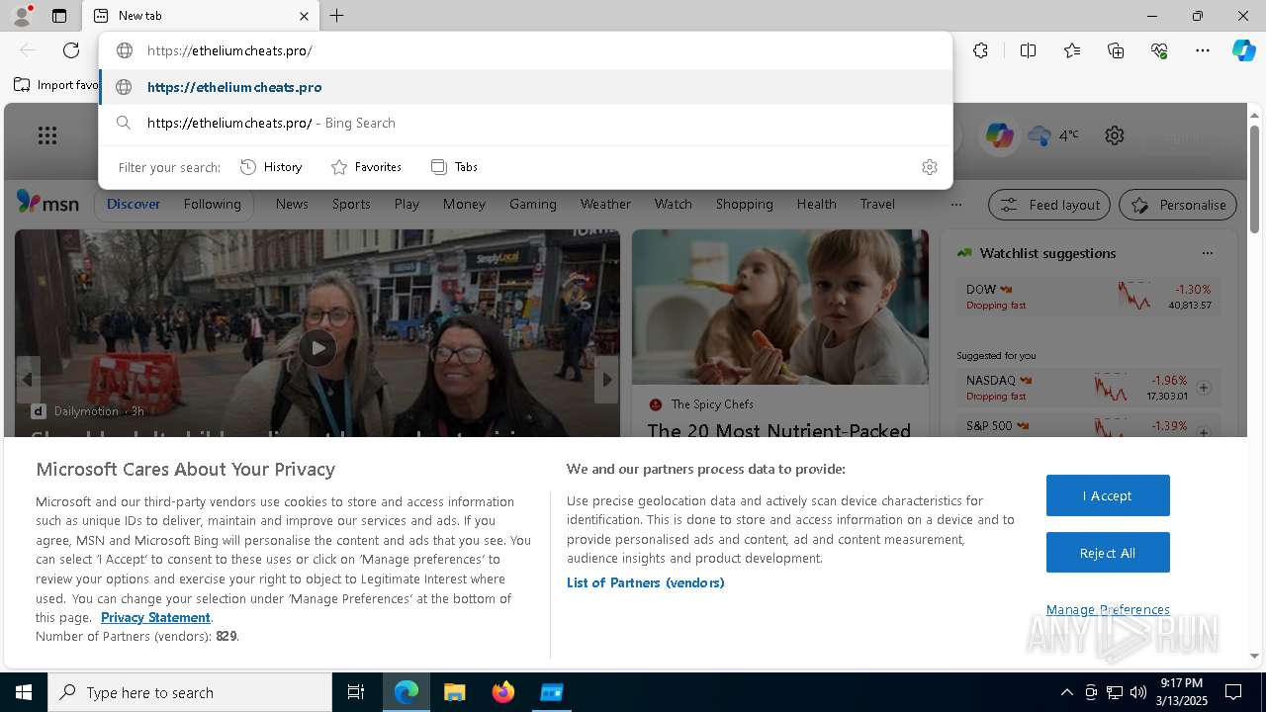Viewport: 1266px width, 712px height.
Task: Switch to the Discover tab
Action: [134, 204]
